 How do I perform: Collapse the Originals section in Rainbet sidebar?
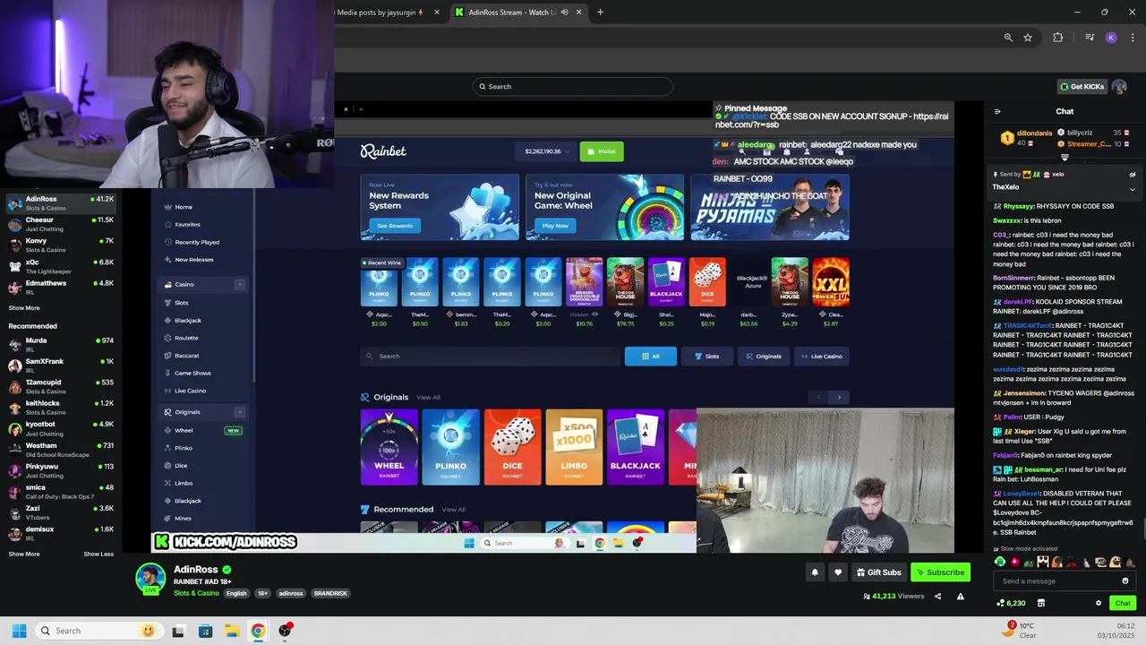click(239, 412)
